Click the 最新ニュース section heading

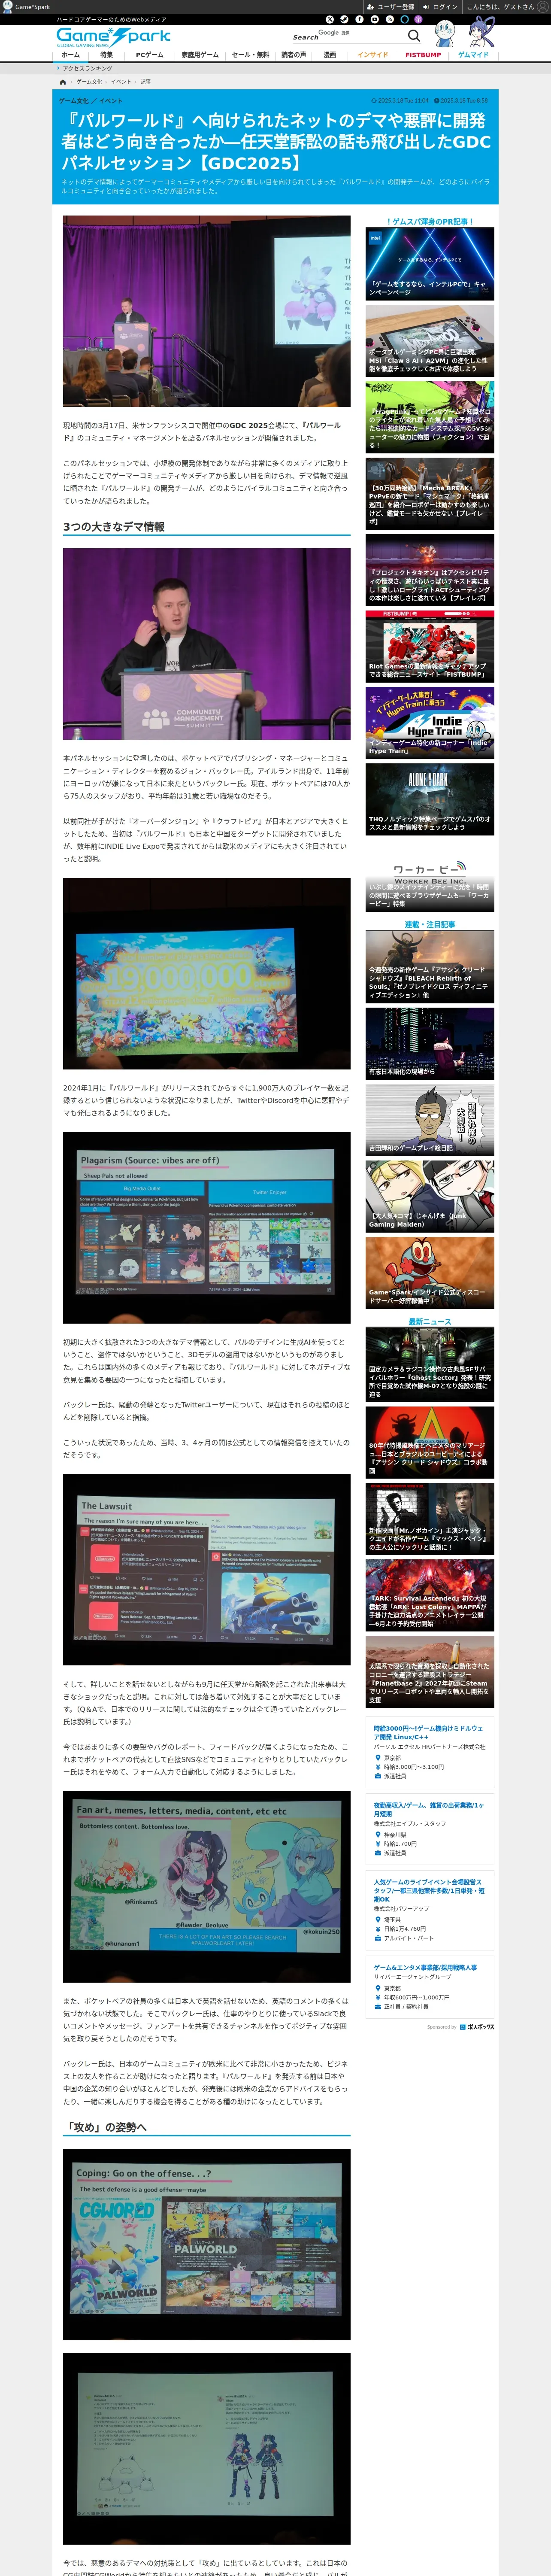coord(430,1322)
